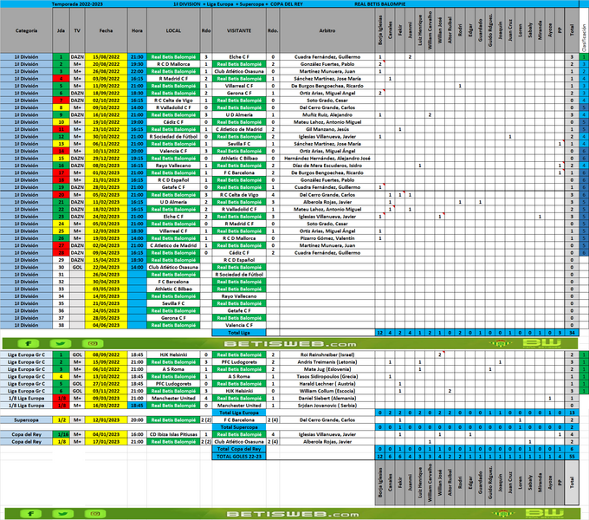This screenshot has height=520, width=589.
Task: Click the Total Liga Europa label cell
Action: pos(239,413)
